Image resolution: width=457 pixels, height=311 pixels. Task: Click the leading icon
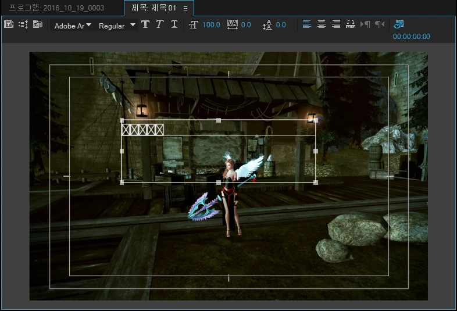click(267, 25)
